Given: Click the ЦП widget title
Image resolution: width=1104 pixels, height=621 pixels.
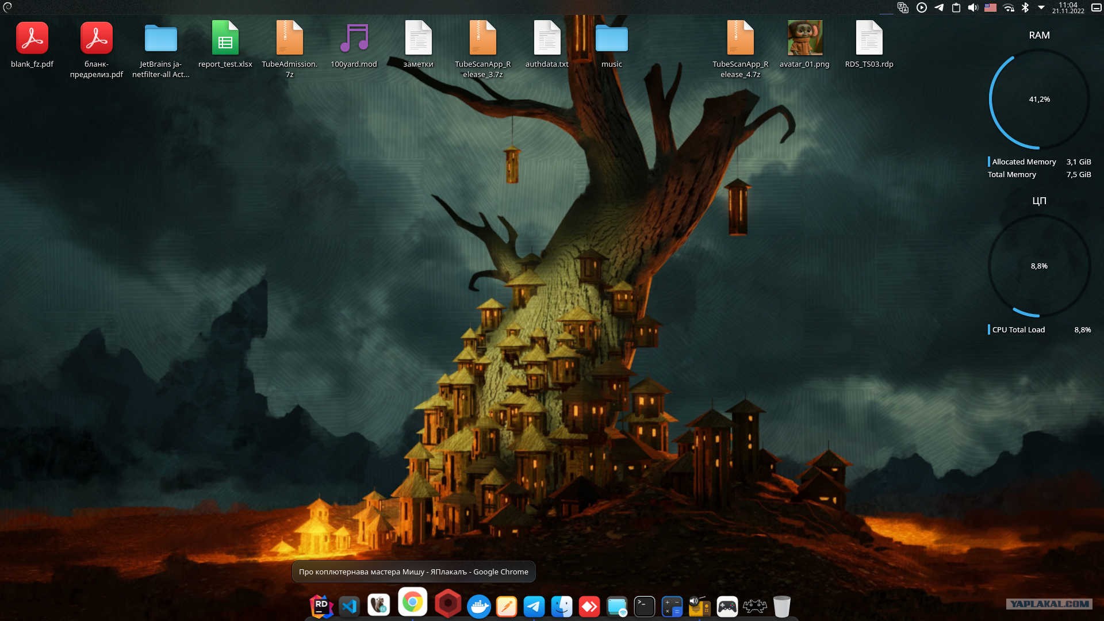Looking at the screenshot, I should click(1040, 201).
